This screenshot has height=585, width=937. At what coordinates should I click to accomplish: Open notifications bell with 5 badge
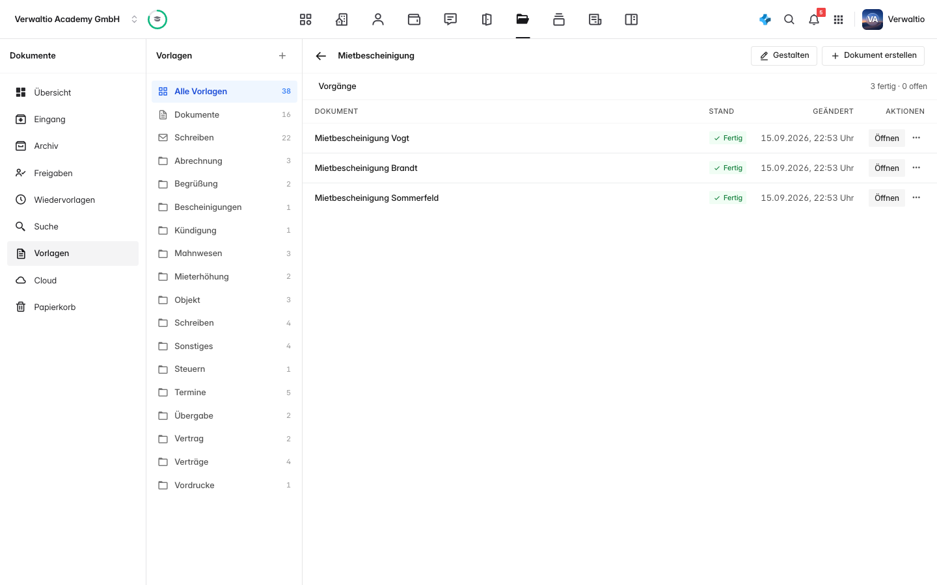pyautogui.click(x=814, y=19)
